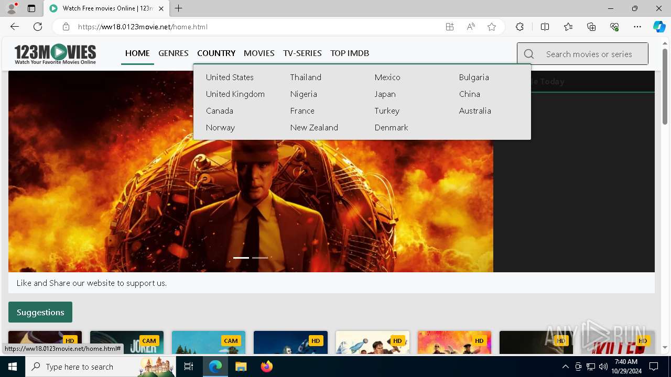Open Copilot sidebar icon
Viewport: 671px width, 377px height.
pyautogui.click(x=659, y=27)
